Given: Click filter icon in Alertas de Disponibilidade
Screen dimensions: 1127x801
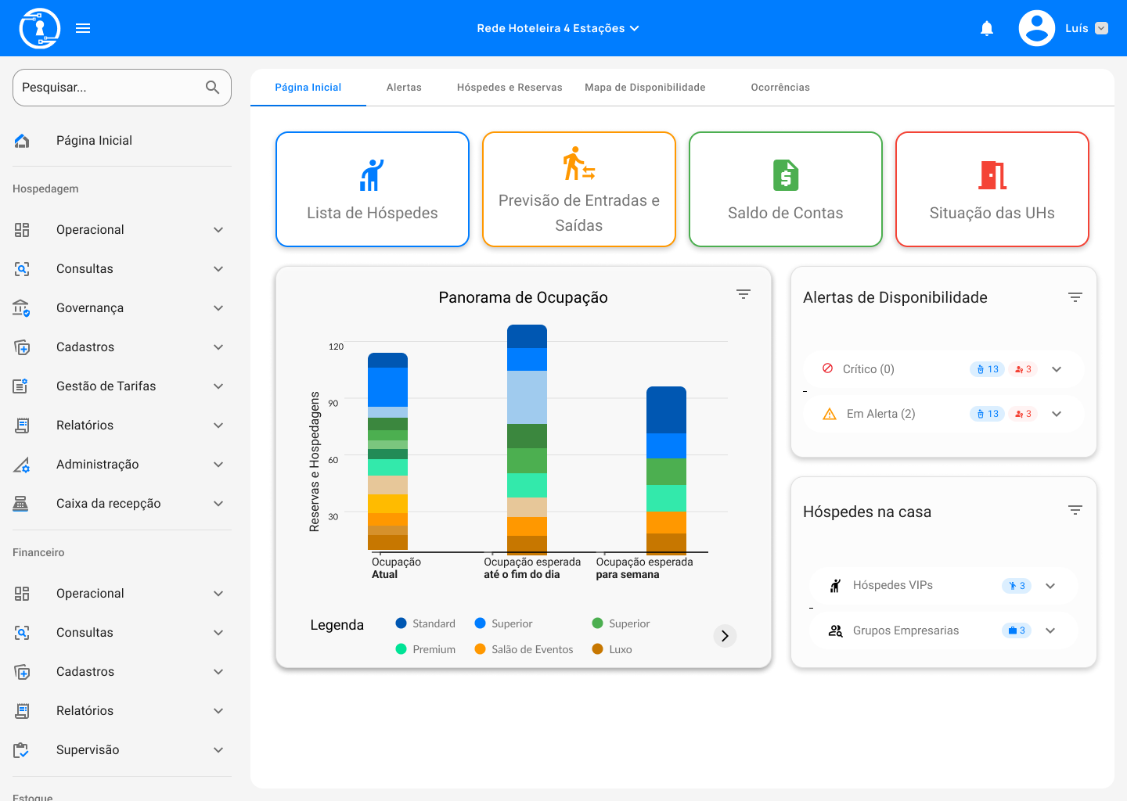Looking at the screenshot, I should click(1075, 297).
